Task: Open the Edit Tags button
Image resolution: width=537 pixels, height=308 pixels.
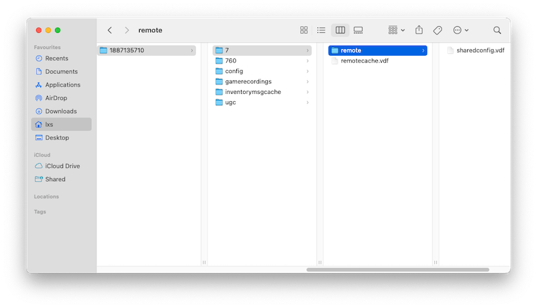Action: coord(437,30)
